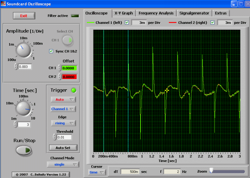Viewport: 250px width, 178px height.
Task: Click the Auto Set button
Action: [x=63, y=148]
